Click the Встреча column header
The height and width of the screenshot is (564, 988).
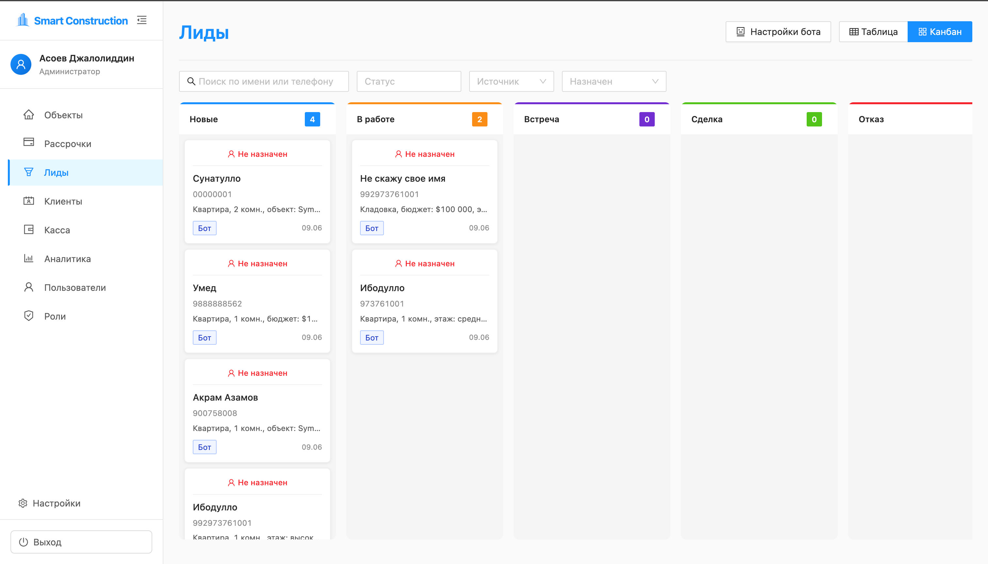point(592,119)
